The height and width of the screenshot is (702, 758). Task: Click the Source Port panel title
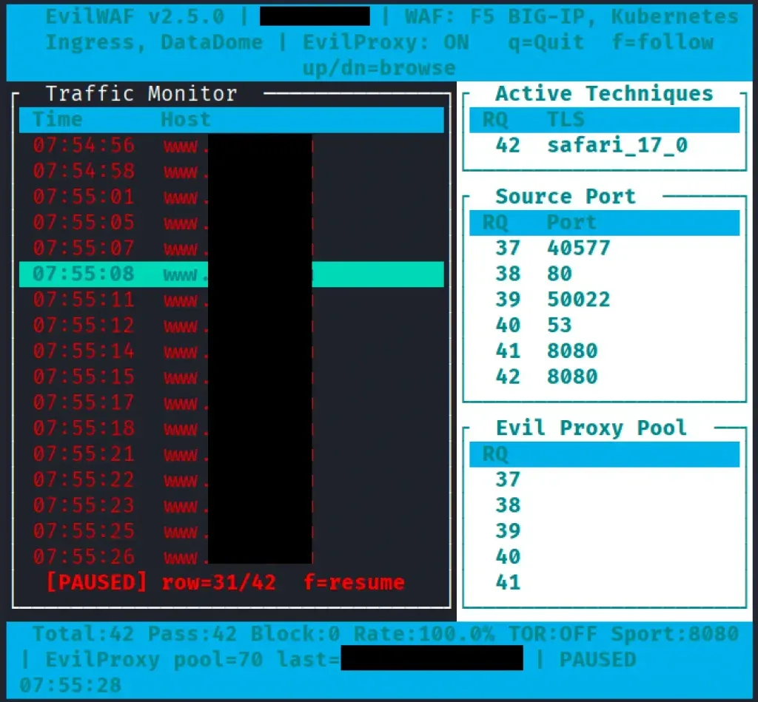tap(565, 196)
